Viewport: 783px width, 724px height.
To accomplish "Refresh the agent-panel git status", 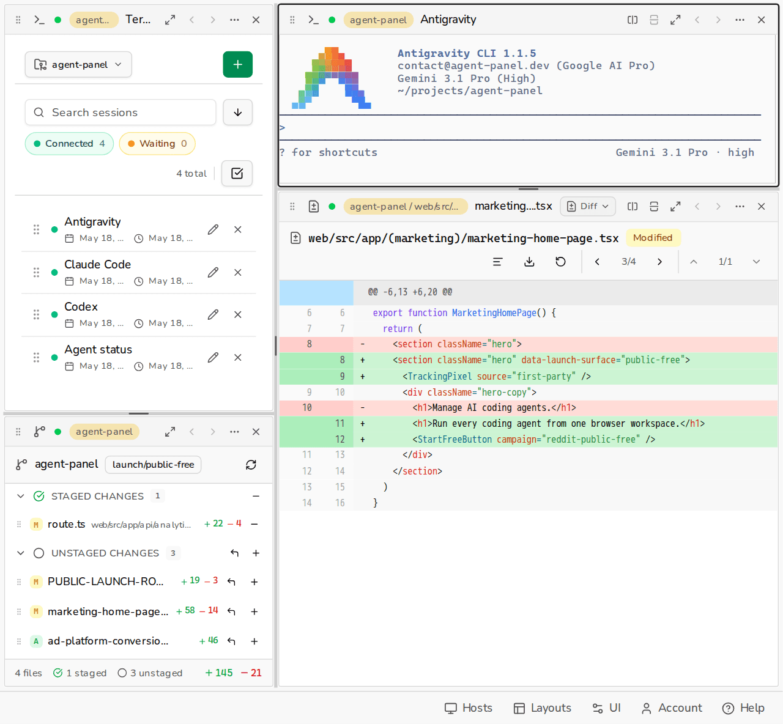I will (251, 465).
